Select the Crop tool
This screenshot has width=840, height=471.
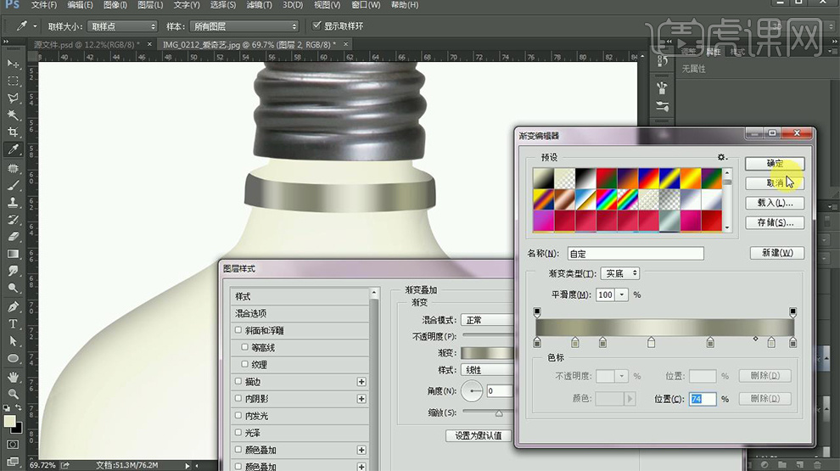[13, 132]
